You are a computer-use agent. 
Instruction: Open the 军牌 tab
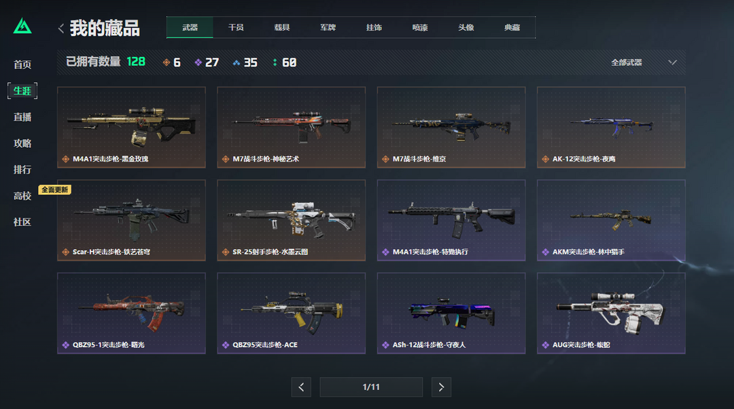328,28
